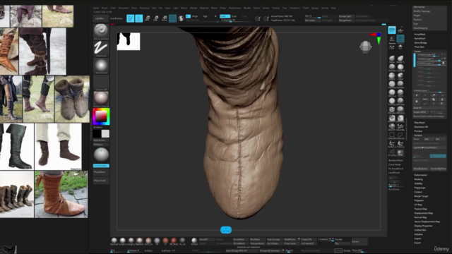Select the TrimCurve brush
This screenshot has height=254, width=452.
tap(400, 143)
